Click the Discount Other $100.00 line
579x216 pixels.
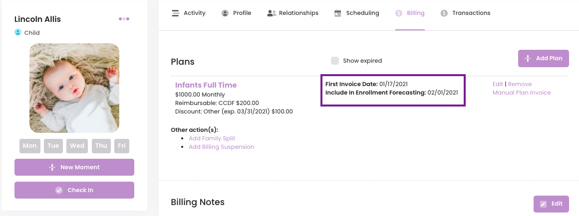[234, 111]
